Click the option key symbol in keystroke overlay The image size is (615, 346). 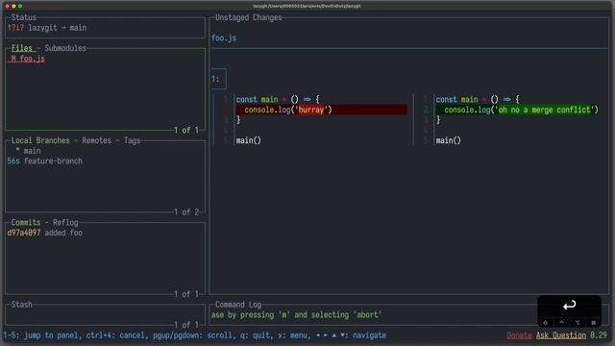click(x=578, y=323)
